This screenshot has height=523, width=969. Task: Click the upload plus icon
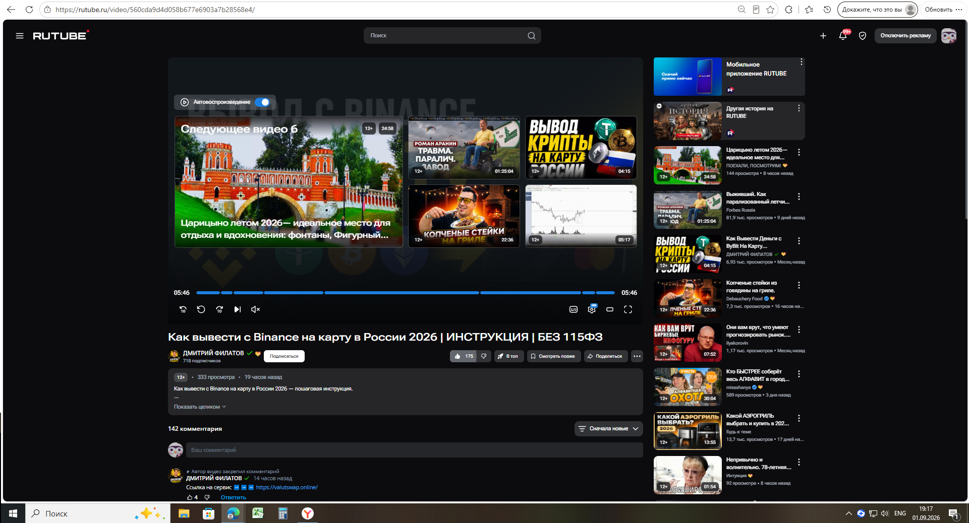[x=823, y=36]
